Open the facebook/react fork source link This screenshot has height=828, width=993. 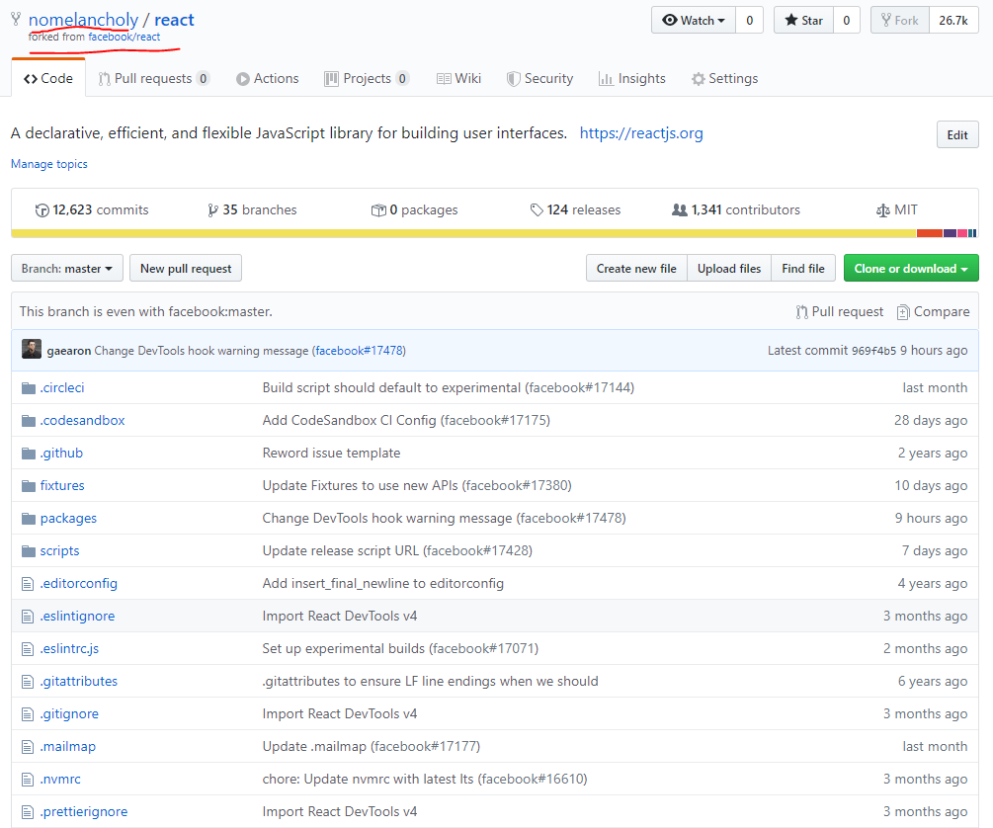pyautogui.click(x=124, y=37)
